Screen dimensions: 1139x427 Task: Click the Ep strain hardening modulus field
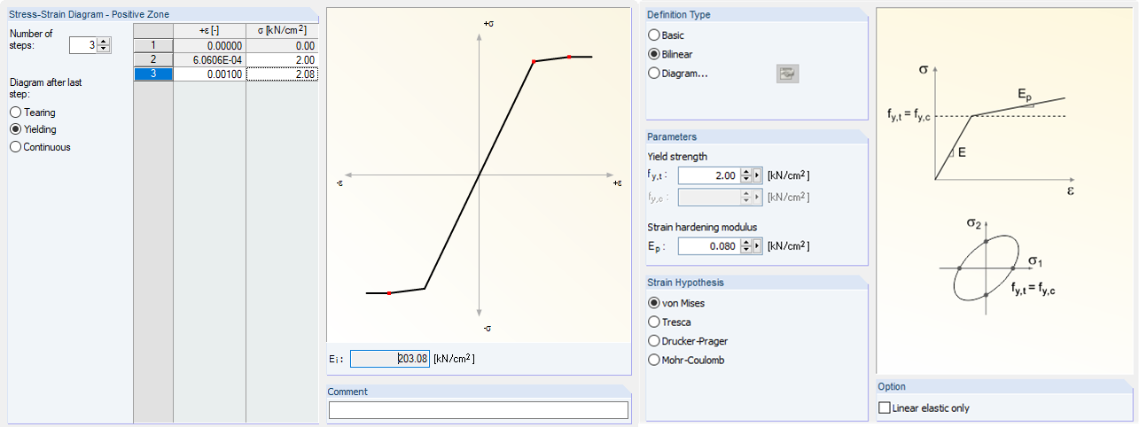[707, 246]
